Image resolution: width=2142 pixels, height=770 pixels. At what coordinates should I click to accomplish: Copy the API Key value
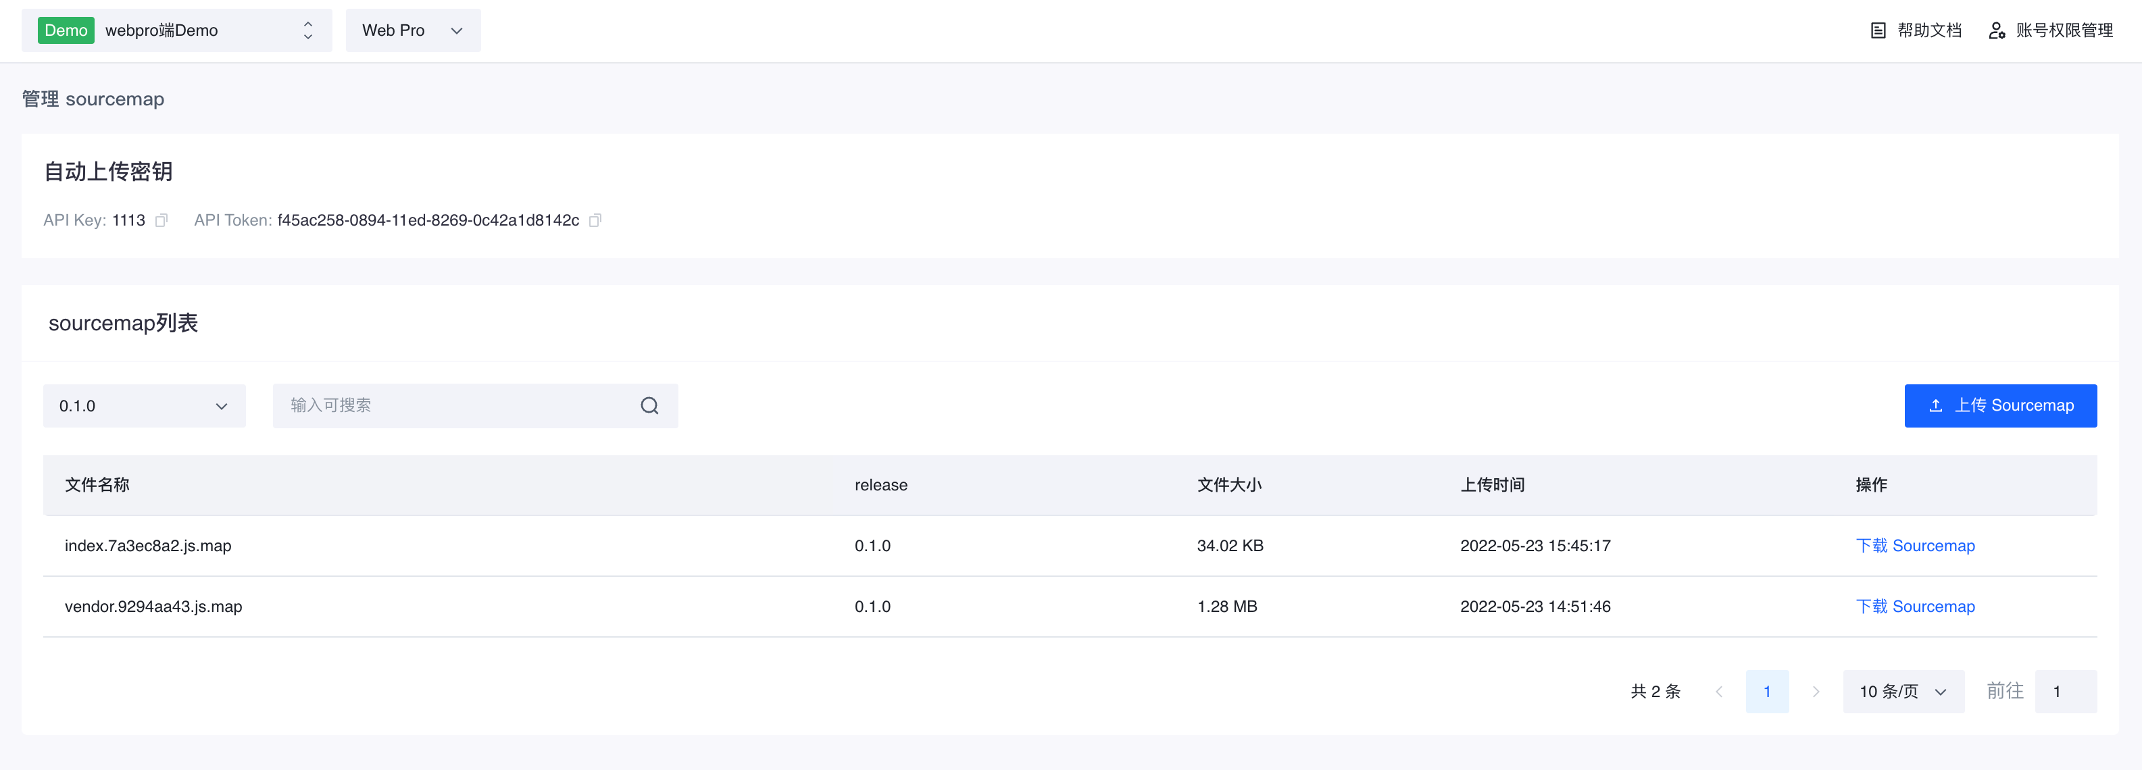[x=161, y=220]
